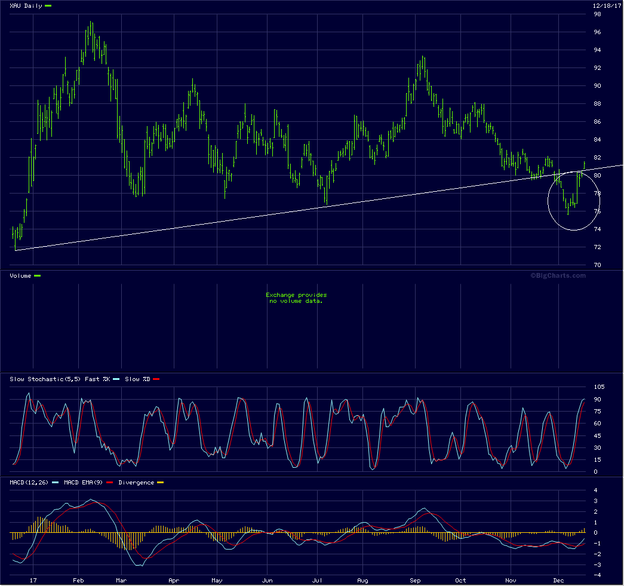Click the 'Exchange provides no volume data' message
Image resolution: width=624 pixels, height=586 pixels.
[x=296, y=298]
